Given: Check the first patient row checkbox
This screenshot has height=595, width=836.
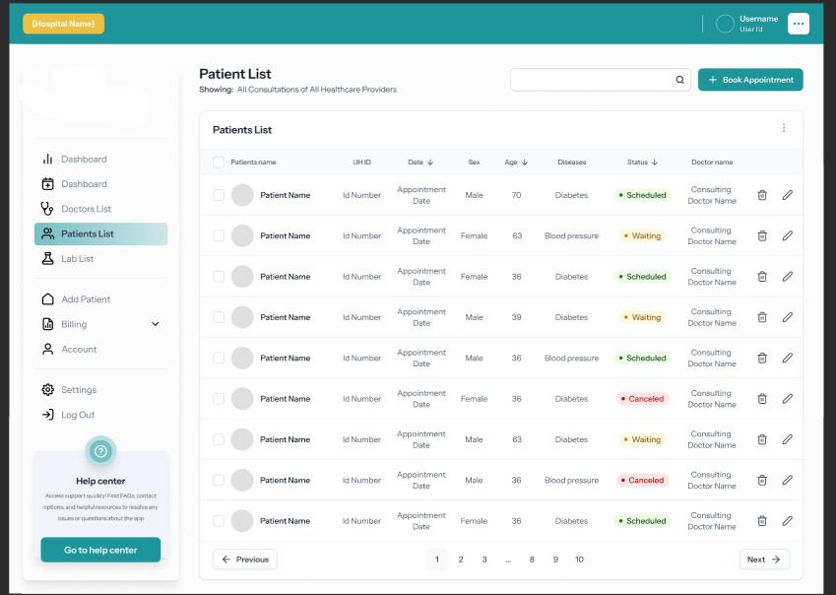Looking at the screenshot, I should [219, 195].
